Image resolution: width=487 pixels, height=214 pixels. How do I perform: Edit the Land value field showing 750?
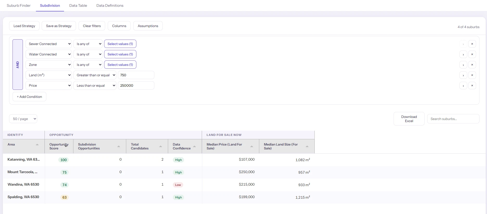click(136, 75)
